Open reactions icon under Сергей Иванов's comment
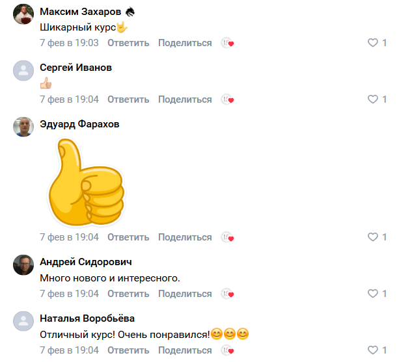This screenshot has width=397, height=362. pos(227,99)
